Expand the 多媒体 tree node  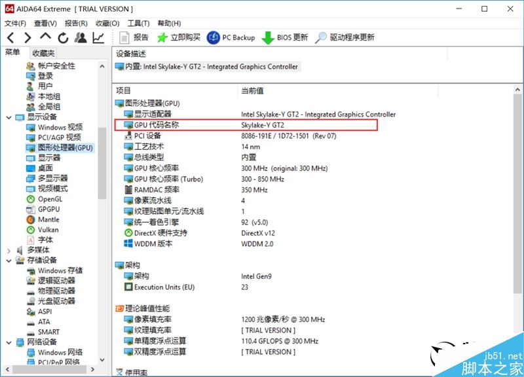coord(9,251)
